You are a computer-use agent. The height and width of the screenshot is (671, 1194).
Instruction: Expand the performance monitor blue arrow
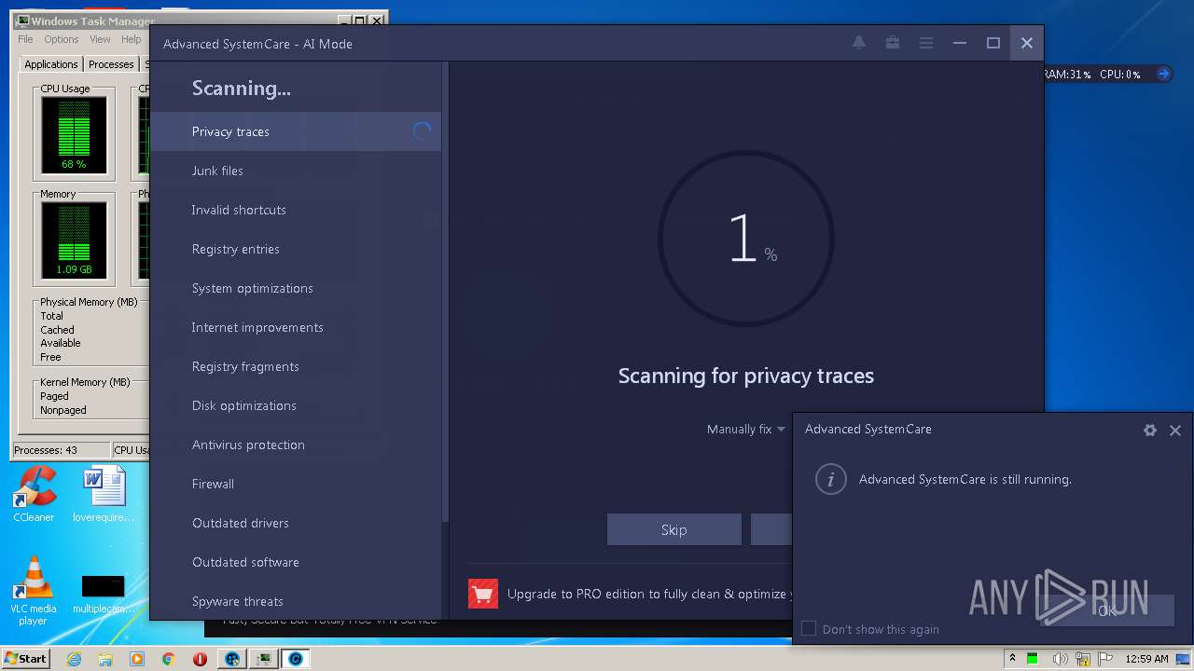pyautogui.click(x=1163, y=74)
